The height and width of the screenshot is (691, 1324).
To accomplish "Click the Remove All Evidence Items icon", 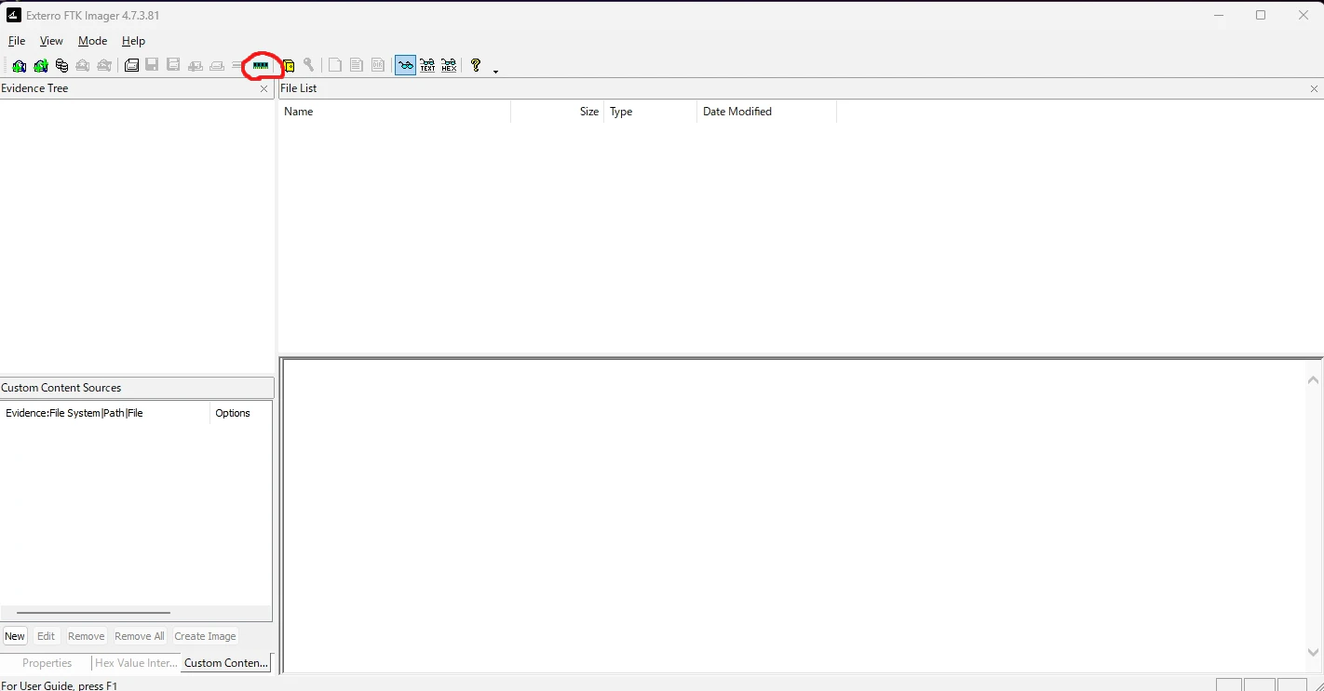I will (x=104, y=65).
